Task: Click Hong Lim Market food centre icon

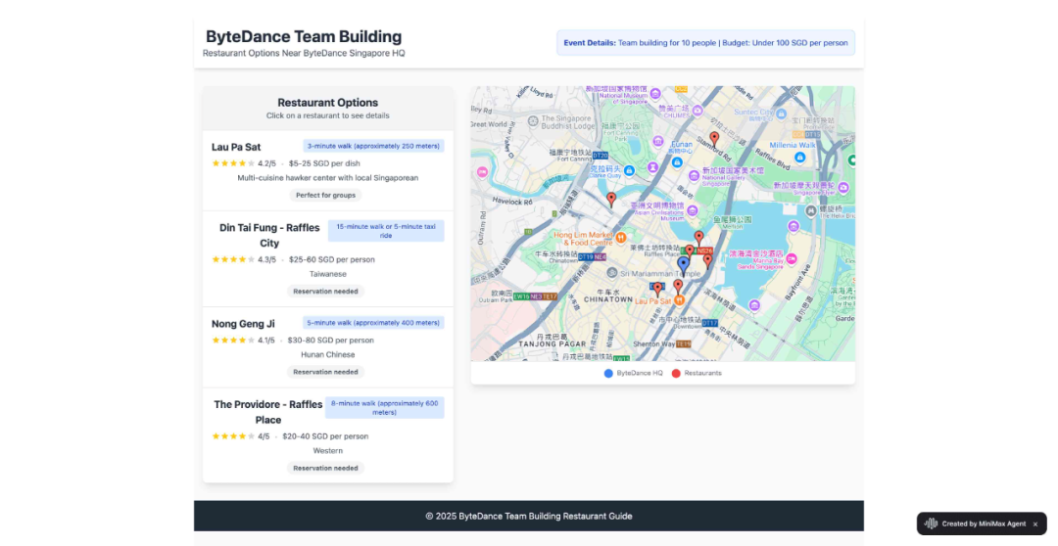Action: pos(621,237)
